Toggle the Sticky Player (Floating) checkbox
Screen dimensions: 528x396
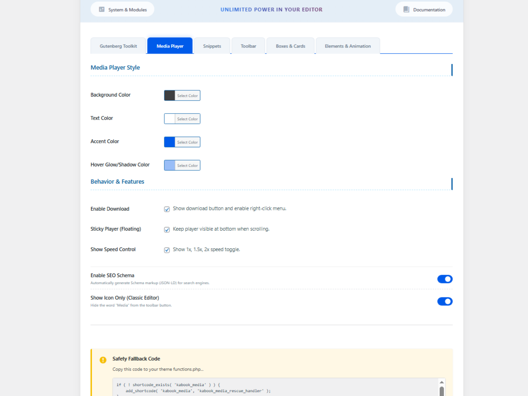(167, 230)
